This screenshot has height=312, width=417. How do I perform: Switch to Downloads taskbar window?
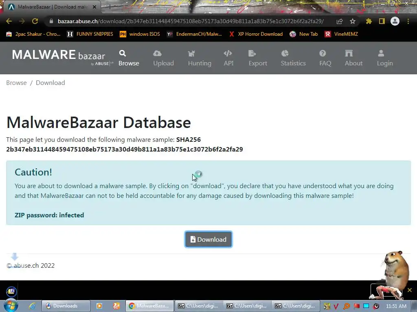[66, 306]
